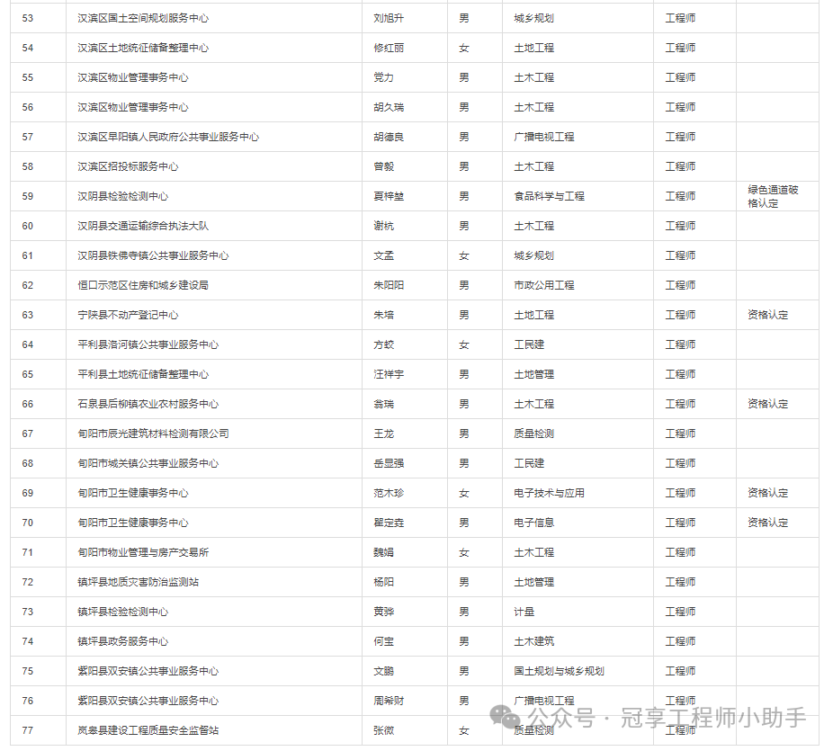Select the name 方姣
The image size is (833, 751).
(383, 345)
